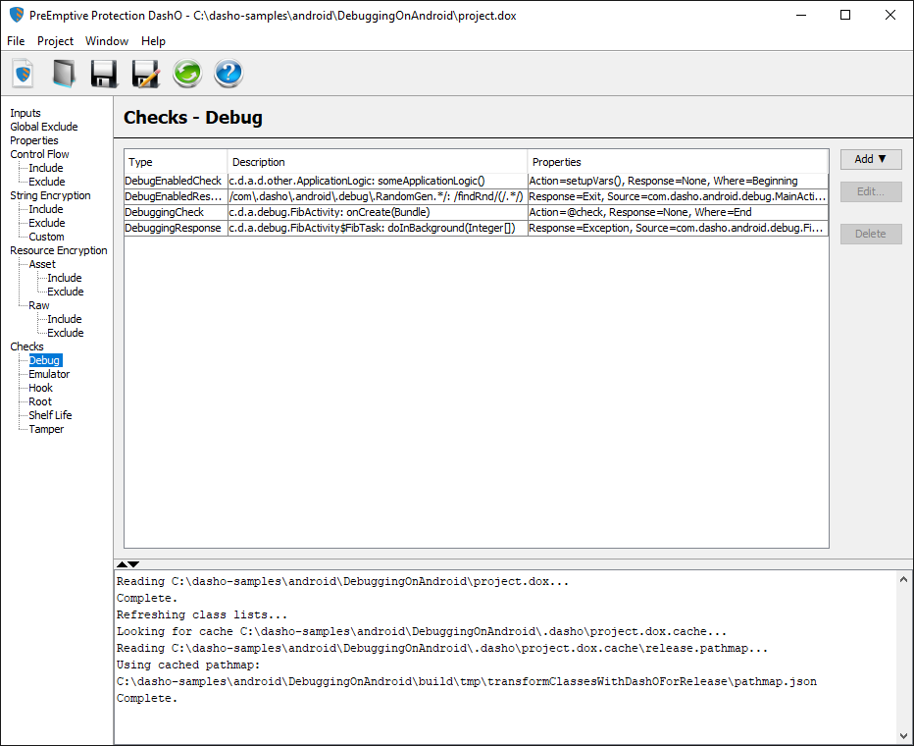Expand the console using the down arrow
The image size is (914, 746).
pyautogui.click(x=133, y=564)
